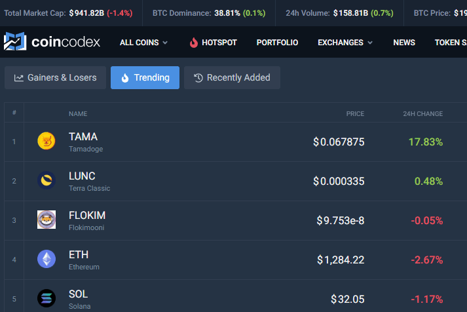467x312 pixels.
Task: Open the FLOKIM coin link
Action: tap(87, 216)
